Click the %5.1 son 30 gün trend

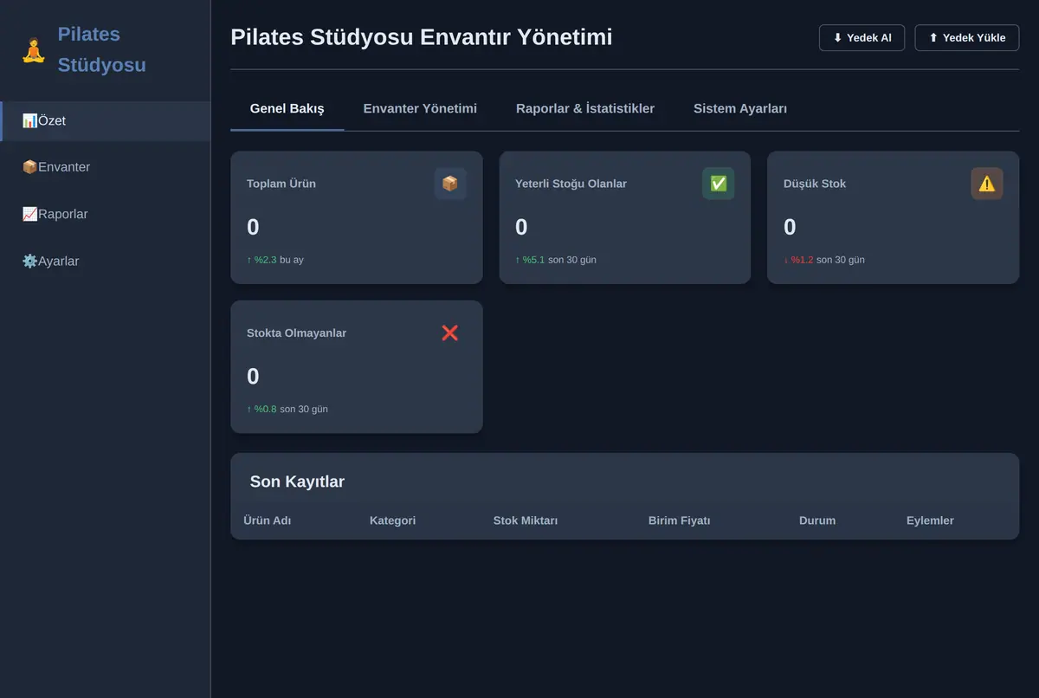tap(556, 260)
